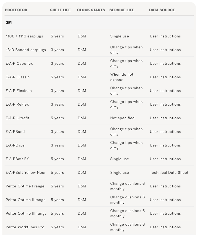Click the E-A-RCaps product name

click(x=15, y=145)
